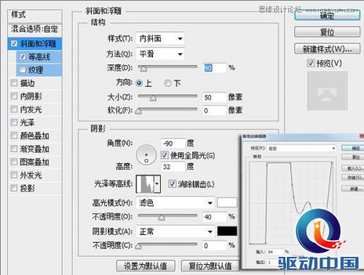Open the 阴影模式(A) 正常 dropdown
364x275 pixels.
tap(175, 231)
